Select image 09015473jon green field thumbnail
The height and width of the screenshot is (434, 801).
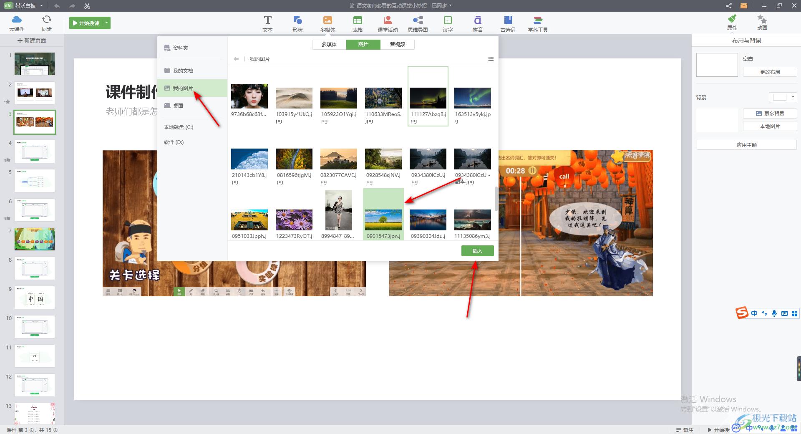(x=383, y=220)
